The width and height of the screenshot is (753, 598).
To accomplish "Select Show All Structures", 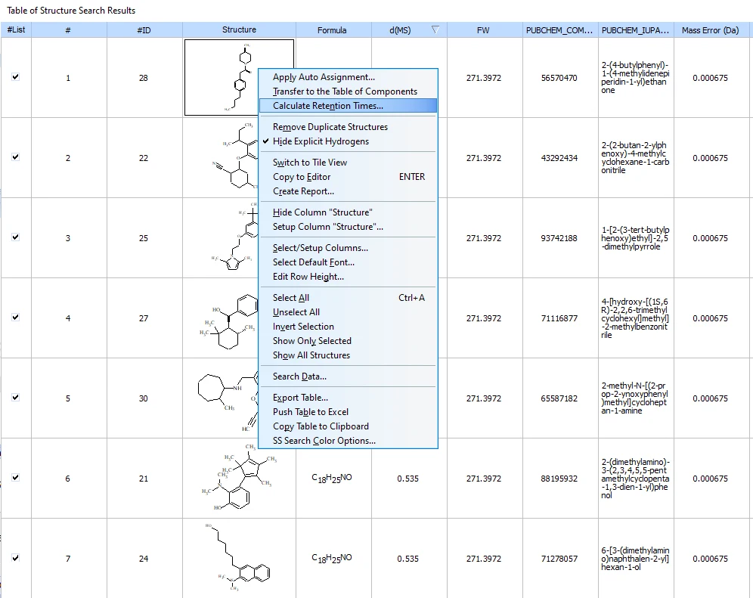I will pos(349,355).
